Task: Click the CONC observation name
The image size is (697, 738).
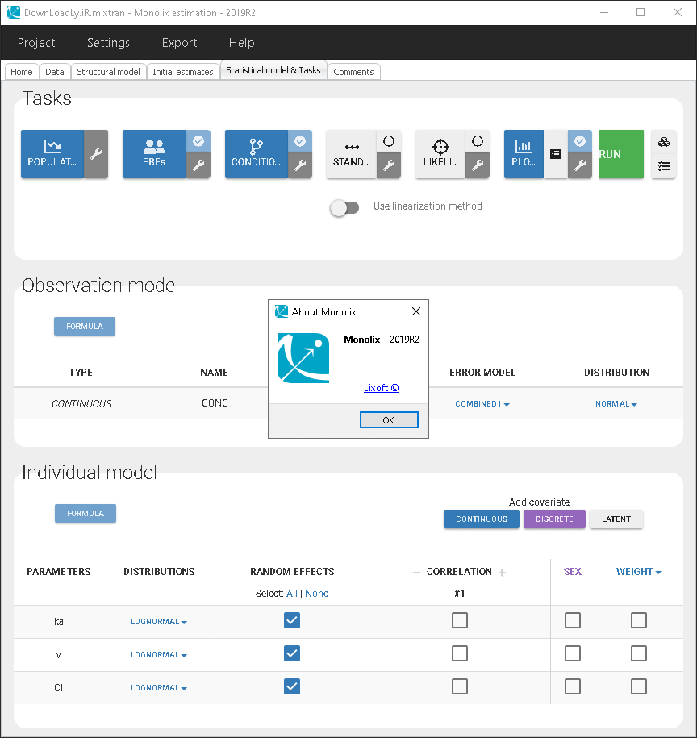Action: (215, 403)
